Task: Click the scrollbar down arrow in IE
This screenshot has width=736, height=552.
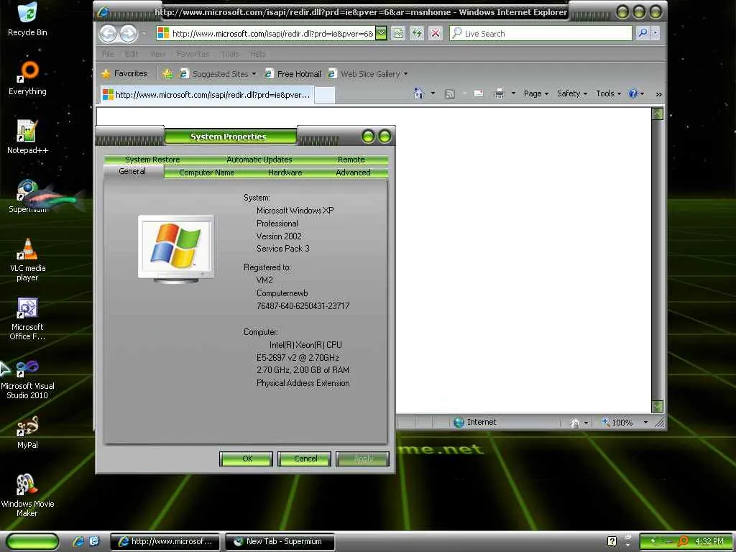Action: [658, 406]
